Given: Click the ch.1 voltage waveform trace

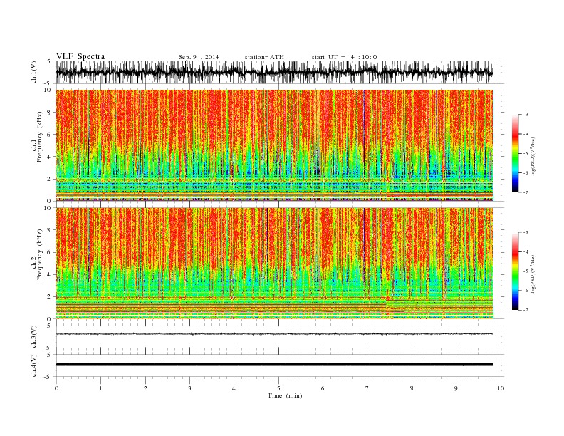Looking at the screenshot, I should click(x=275, y=72).
